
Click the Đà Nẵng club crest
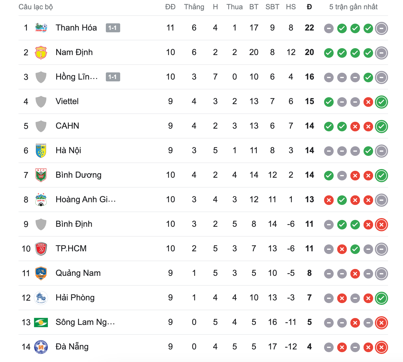[41, 347]
